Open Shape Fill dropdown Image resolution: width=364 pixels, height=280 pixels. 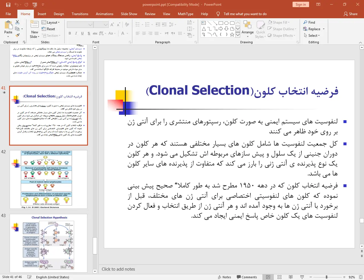(279, 23)
